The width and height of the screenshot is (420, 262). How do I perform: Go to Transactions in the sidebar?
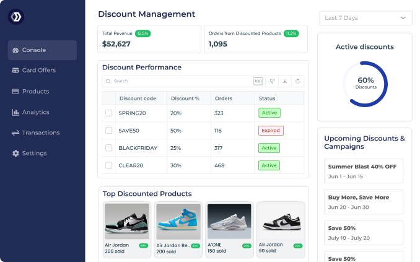click(x=40, y=133)
